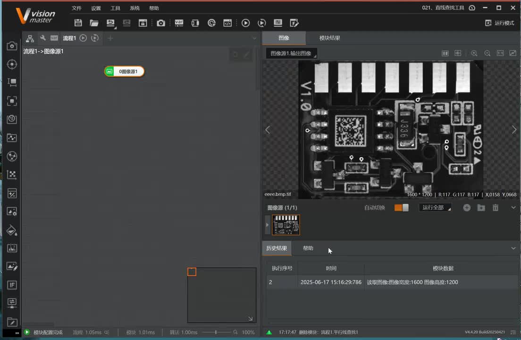Image resolution: width=521 pixels, height=340 pixels.
Task: Run 流程1 continuously from flow tab
Action: click(95, 38)
